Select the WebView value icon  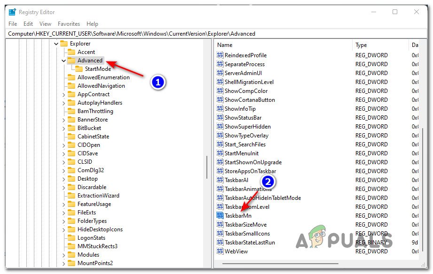click(x=220, y=251)
